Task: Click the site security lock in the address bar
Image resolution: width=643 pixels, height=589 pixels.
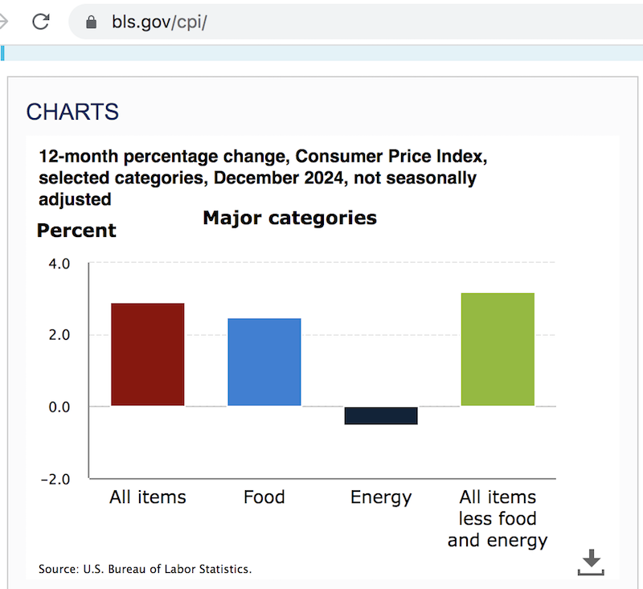Action: [91, 21]
